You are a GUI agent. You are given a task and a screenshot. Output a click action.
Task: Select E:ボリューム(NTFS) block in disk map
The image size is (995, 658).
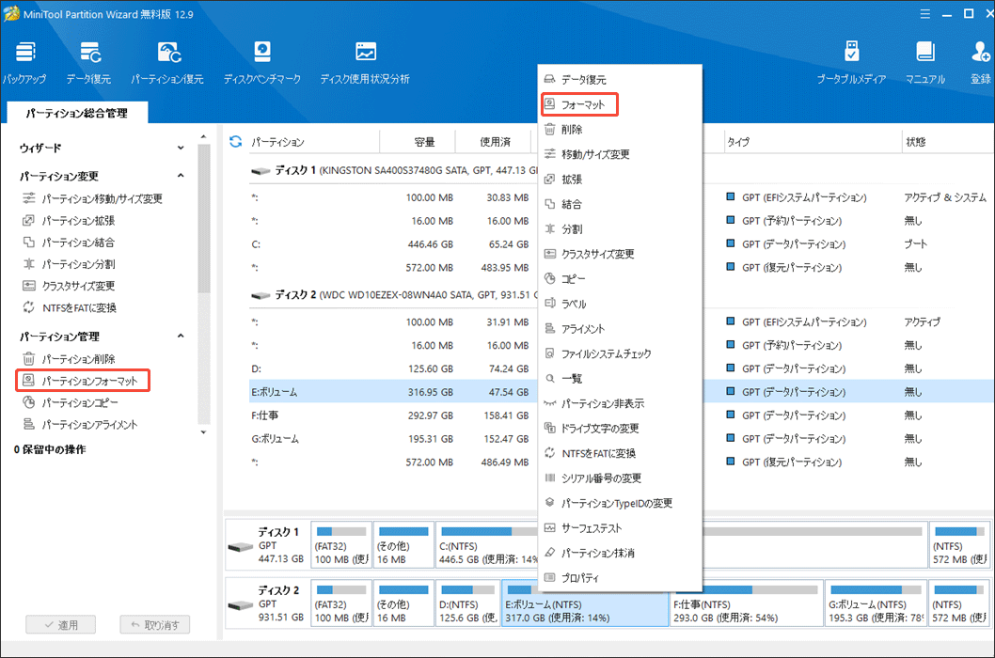(584, 603)
